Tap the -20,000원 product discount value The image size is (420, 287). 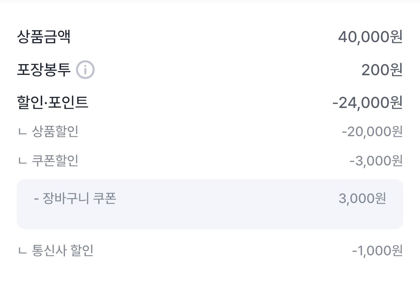pyautogui.click(x=372, y=132)
